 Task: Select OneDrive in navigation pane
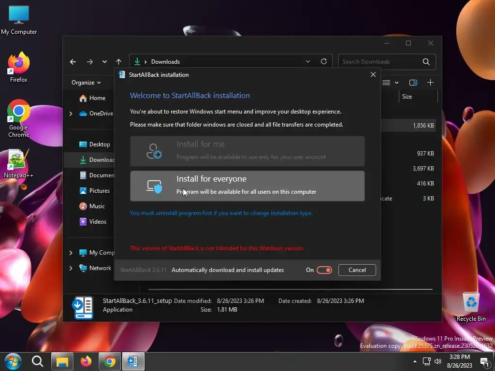96,114
